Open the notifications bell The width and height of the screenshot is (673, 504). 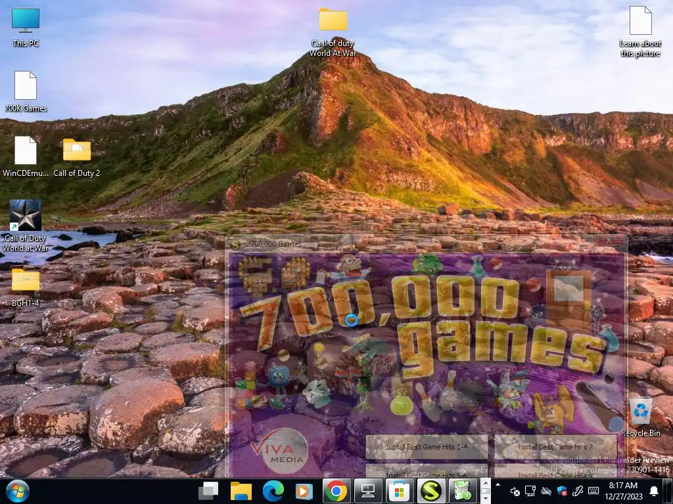654,491
